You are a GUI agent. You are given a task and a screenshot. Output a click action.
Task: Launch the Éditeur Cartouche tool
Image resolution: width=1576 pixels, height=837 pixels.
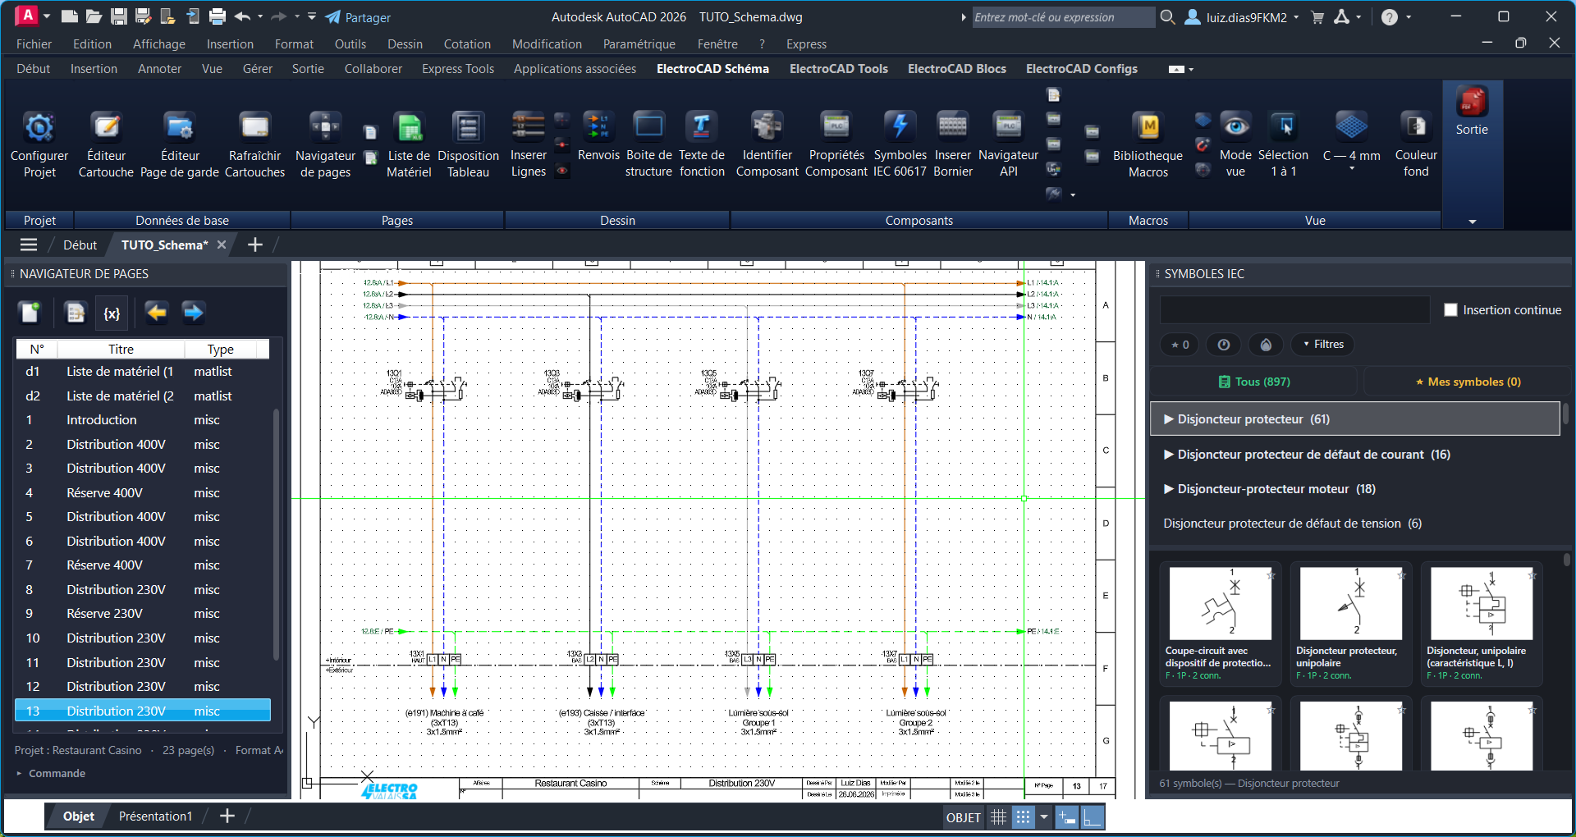click(x=106, y=144)
